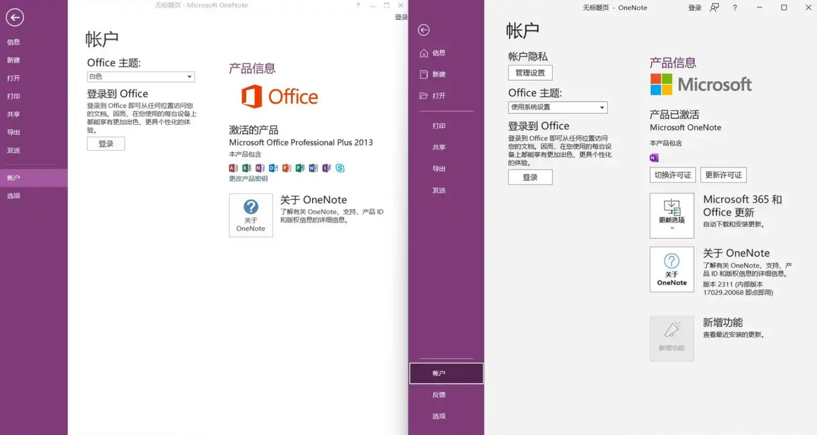Click the 登录 button in the left window's 登录到 Office section
817x435 pixels.
106,144
